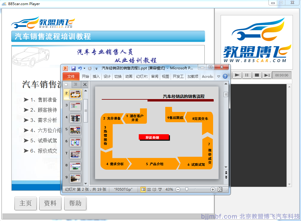Fit slide to current window icon
This screenshot has width=301, height=221.
(220, 189)
